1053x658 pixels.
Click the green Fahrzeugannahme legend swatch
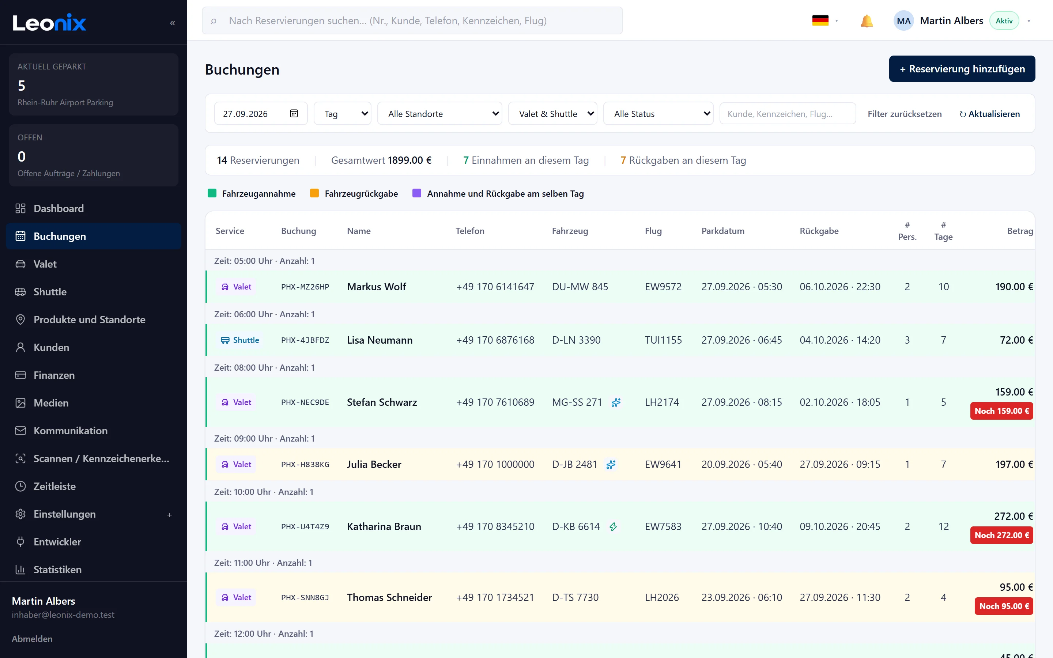click(212, 193)
